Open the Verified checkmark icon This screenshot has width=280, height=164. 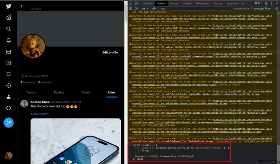[8, 85]
